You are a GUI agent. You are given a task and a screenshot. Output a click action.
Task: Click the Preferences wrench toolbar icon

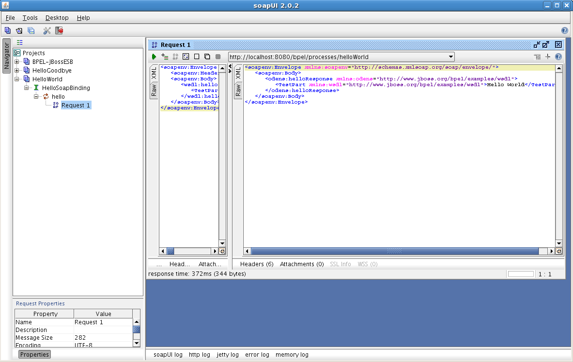point(47,30)
